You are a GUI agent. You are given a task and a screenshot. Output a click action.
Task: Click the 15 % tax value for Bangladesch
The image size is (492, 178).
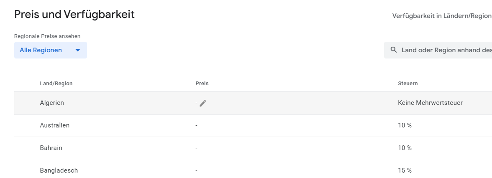405,170
